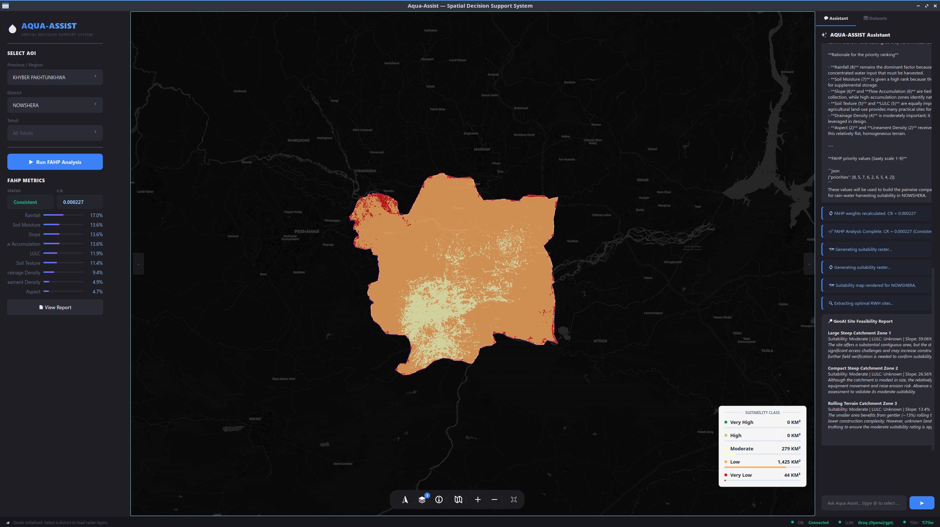
Task: Open the View Report button
Action: point(55,307)
